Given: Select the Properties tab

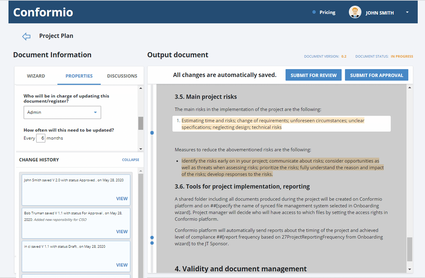Looking at the screenshot, I should click(x=79, y=76).
